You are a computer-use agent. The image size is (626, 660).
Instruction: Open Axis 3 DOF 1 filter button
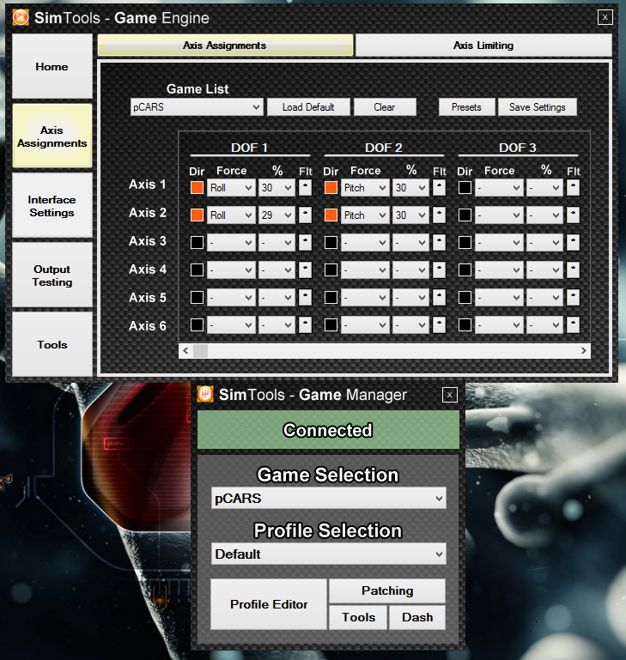(x=305, y=242)
